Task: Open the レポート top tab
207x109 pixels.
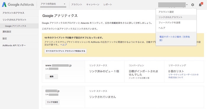Action: coord(108,4)
